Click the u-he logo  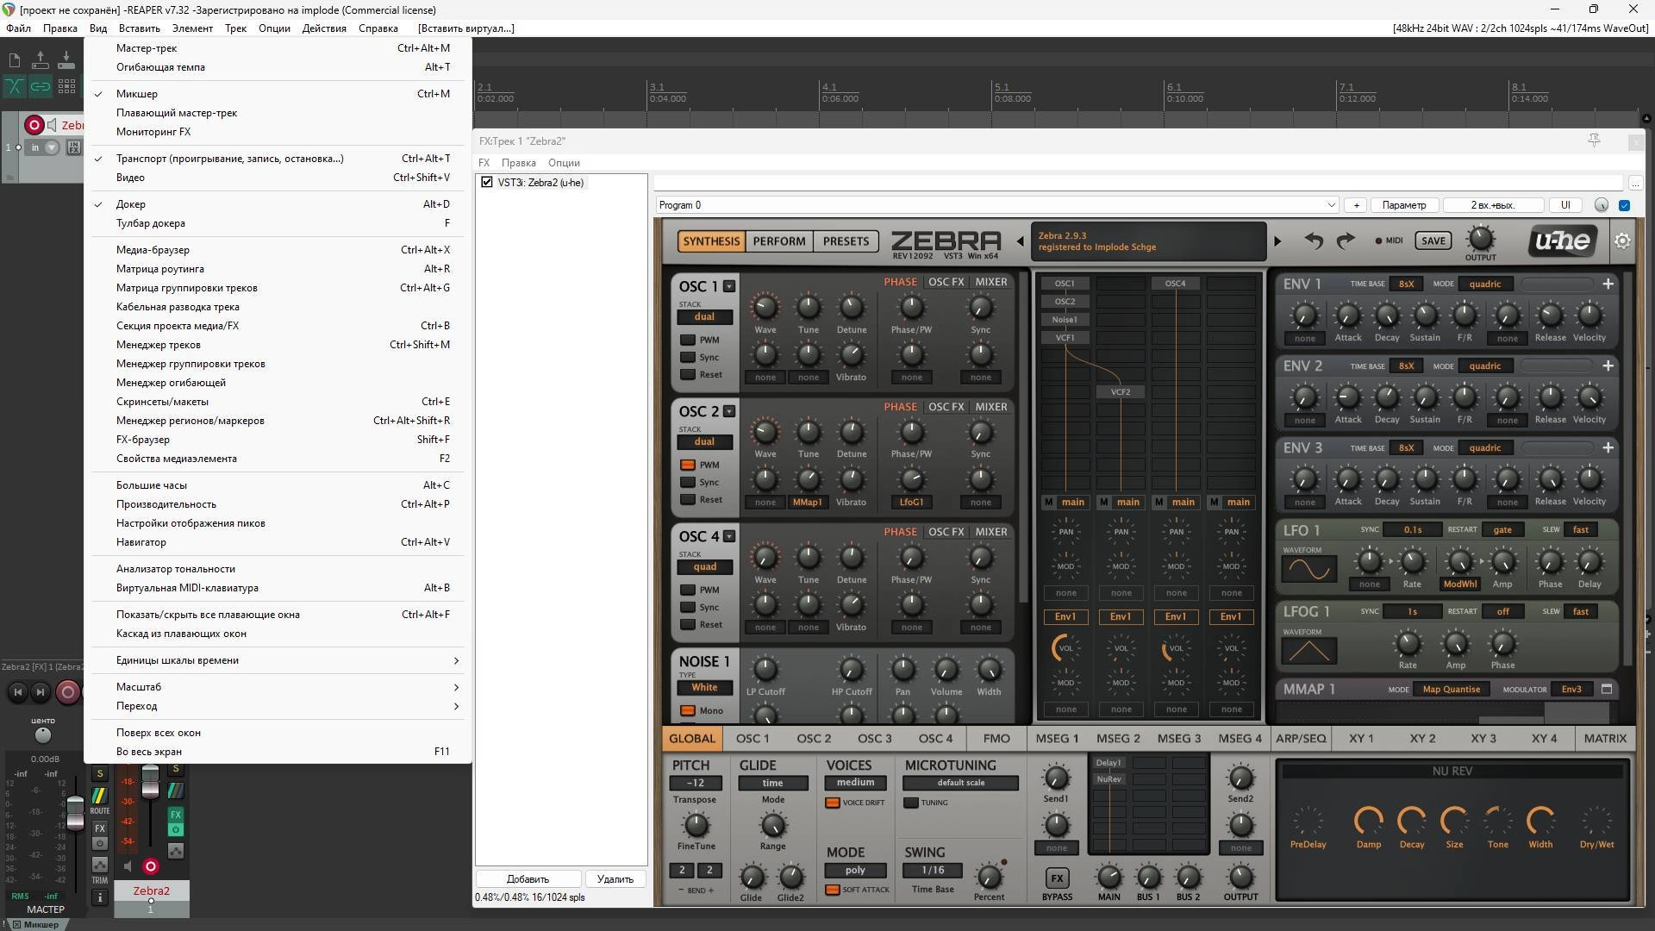[1563, 241]
